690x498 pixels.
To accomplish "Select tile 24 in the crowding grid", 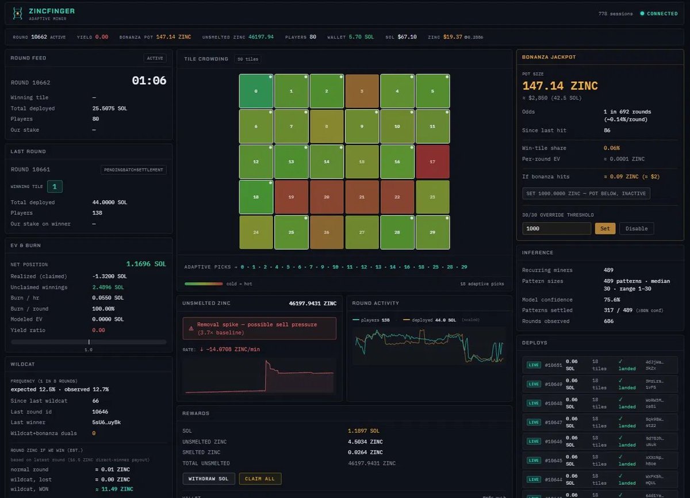I will 256,232.
